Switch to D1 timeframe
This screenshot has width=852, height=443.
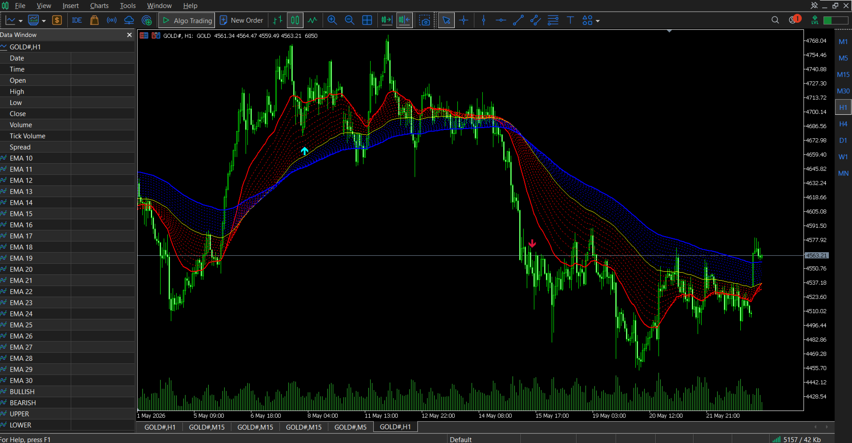(x=843, y=140)
